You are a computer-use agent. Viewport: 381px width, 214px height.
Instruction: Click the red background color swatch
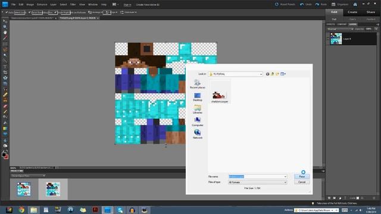click(7, 157)
